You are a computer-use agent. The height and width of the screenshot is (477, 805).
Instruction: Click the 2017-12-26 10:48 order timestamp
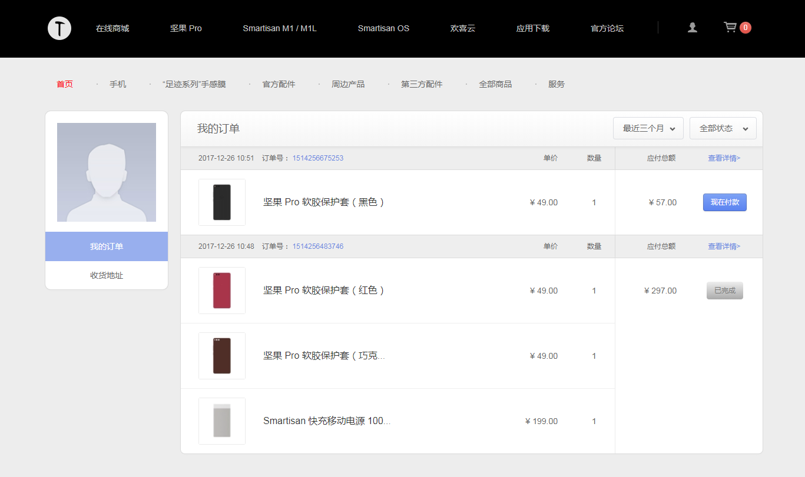point(226,246)
